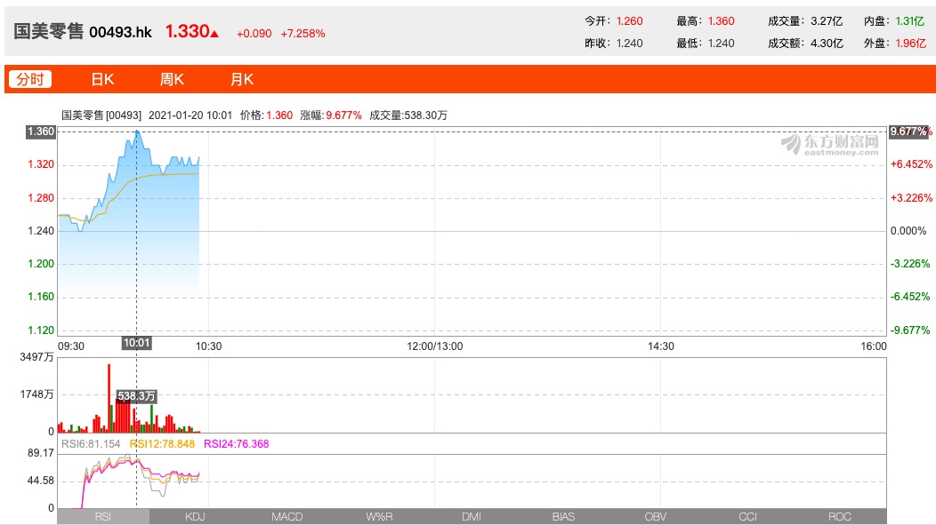Click the 成交量 3.27亿 volume value
This screenshot has width=936, height=525.
pos(805,20)
